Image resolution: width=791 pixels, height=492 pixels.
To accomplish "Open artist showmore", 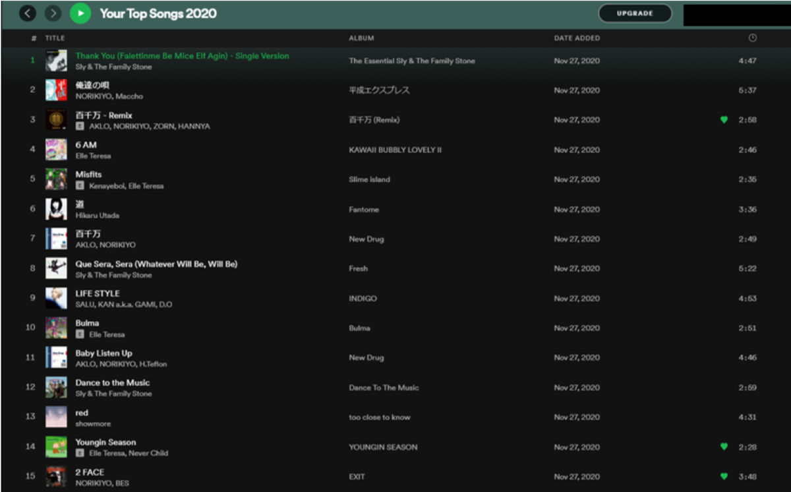I will tap(93, 423).
